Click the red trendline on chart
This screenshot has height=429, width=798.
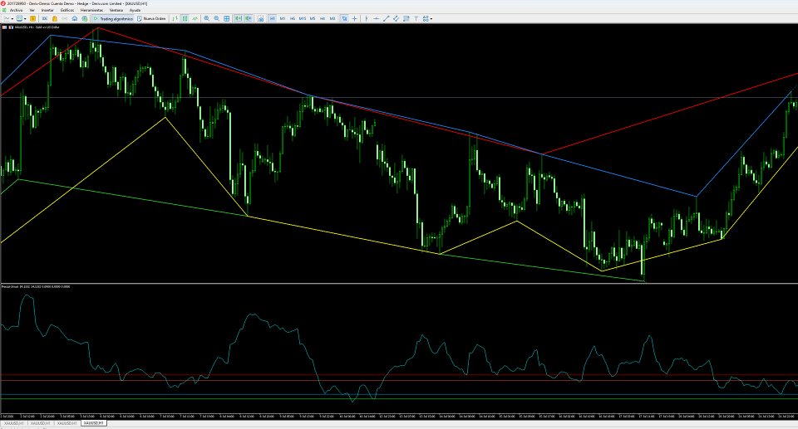(x=662, y=116)
